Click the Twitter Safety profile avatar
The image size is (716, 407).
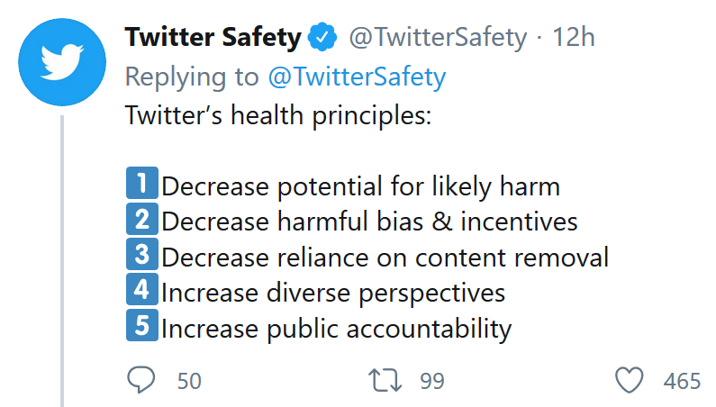tap(62, 62)
